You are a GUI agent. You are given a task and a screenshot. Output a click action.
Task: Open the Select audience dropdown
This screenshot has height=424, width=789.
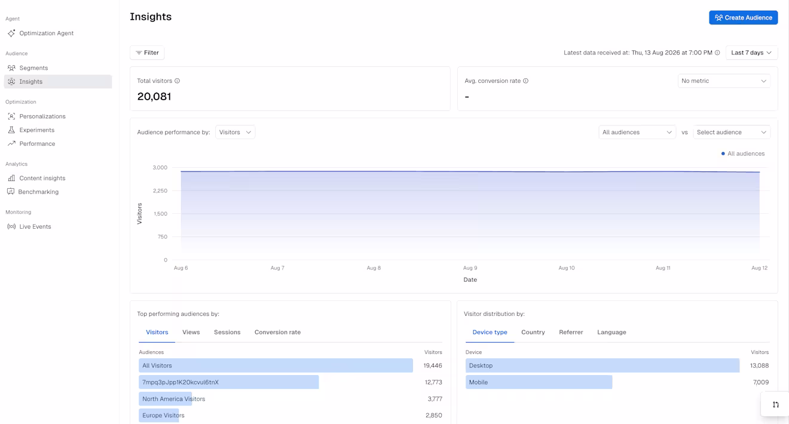pos(732,133)
